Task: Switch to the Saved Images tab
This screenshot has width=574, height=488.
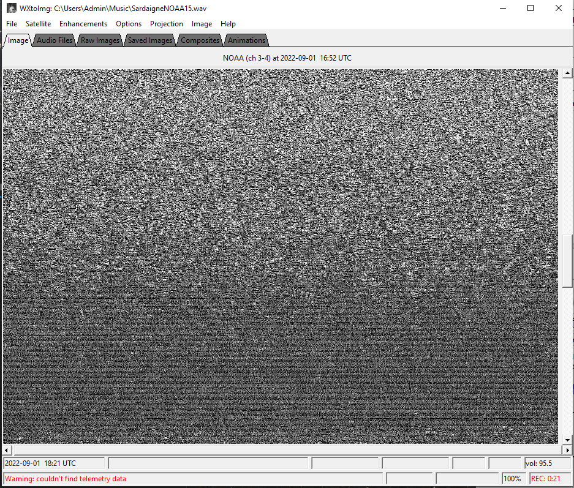Action: 149,40
